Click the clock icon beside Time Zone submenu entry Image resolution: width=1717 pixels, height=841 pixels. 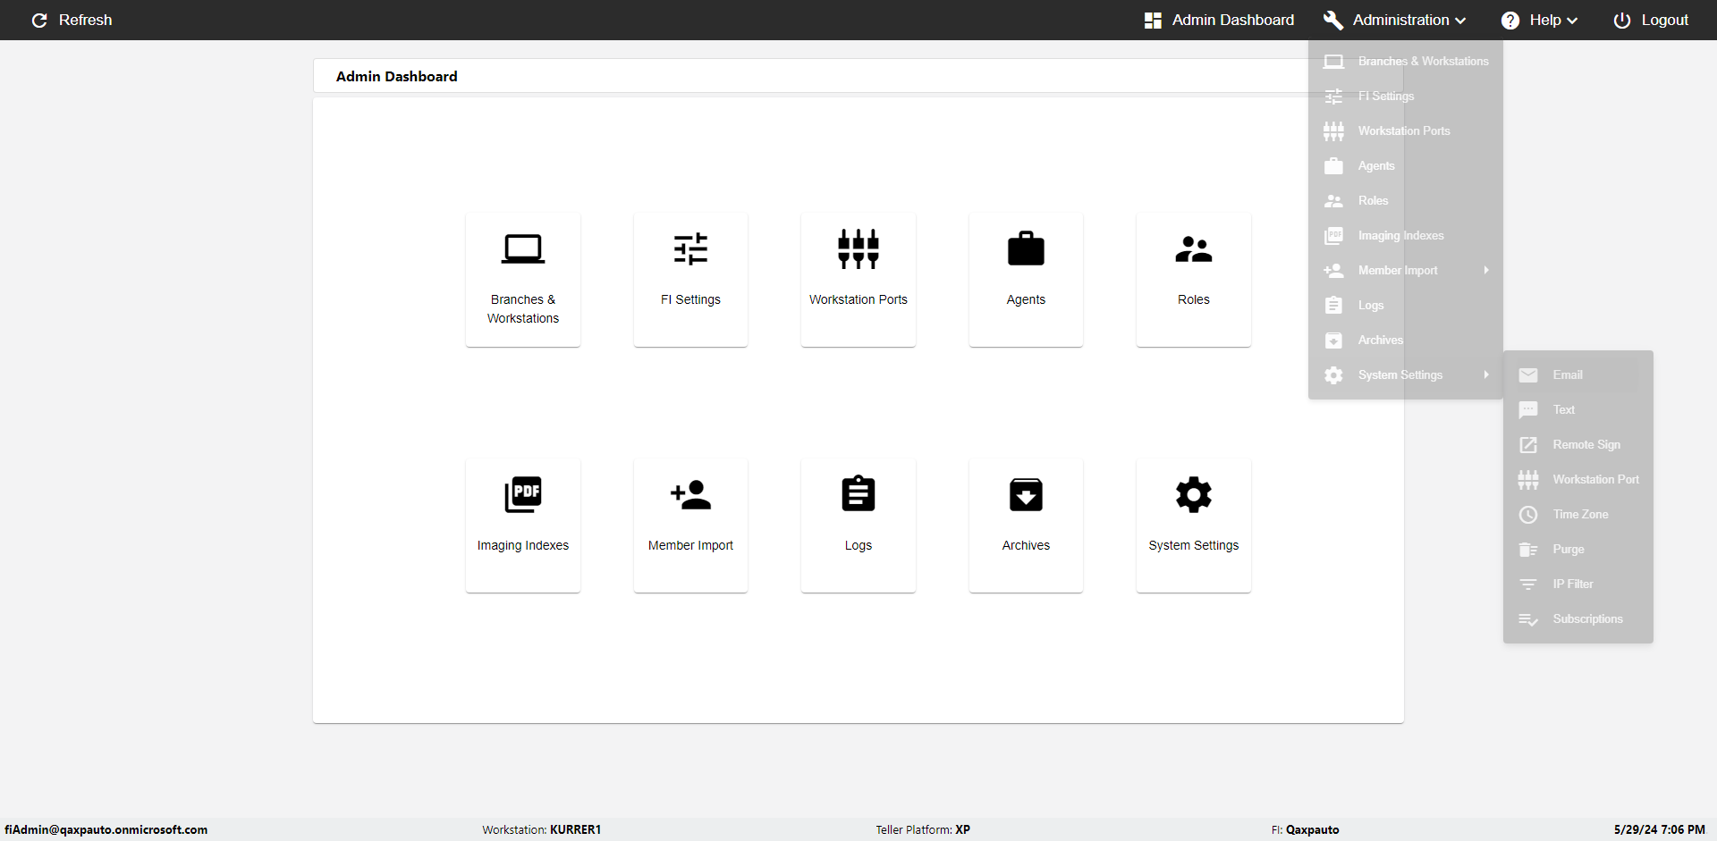[1528, 515]
